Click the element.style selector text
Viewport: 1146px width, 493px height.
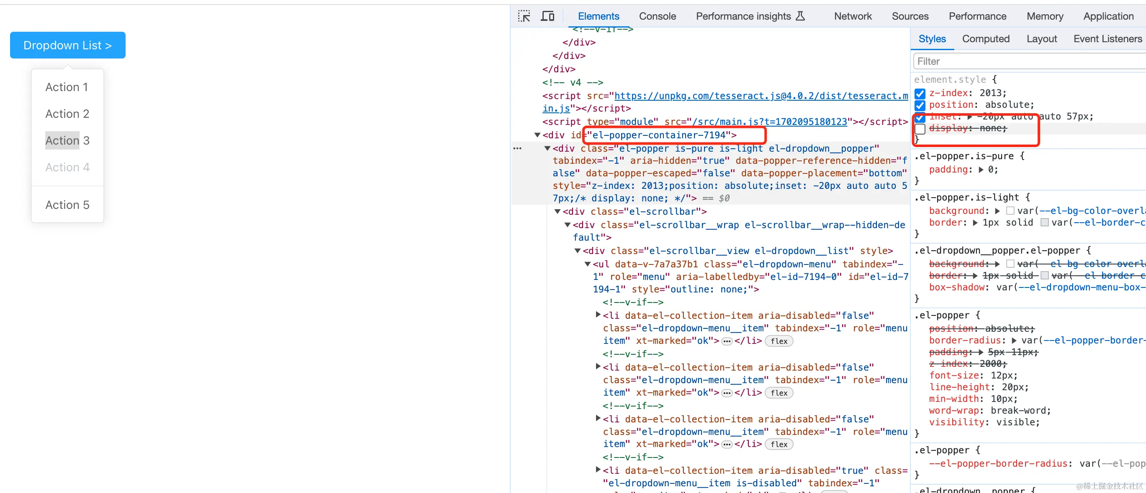coord(950,79)
